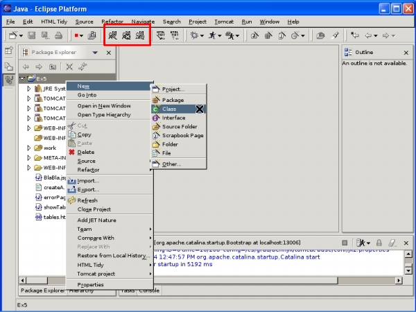Select the tables.html file in tree

(51, 217)
